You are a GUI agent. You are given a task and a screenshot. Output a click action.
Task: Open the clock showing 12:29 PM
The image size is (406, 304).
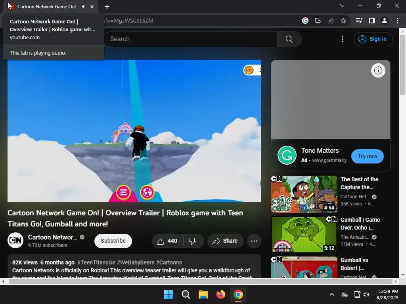click(387, 294)
